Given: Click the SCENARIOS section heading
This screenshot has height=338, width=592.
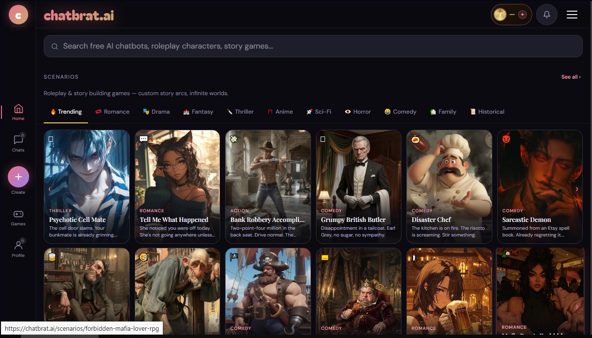Looking at the screenshot, I should (61, 77).
